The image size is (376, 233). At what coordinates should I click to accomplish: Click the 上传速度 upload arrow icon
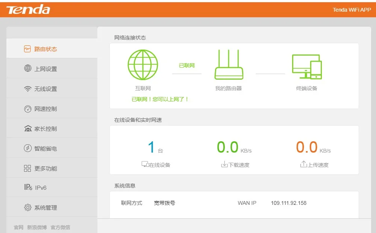coord(303,164)
